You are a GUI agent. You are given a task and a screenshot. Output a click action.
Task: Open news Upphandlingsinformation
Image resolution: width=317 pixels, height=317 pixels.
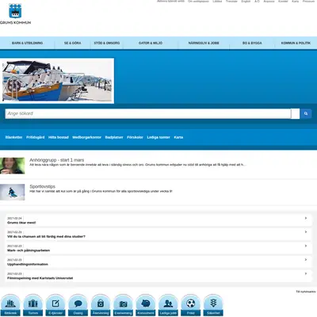(x=28, y=264)
